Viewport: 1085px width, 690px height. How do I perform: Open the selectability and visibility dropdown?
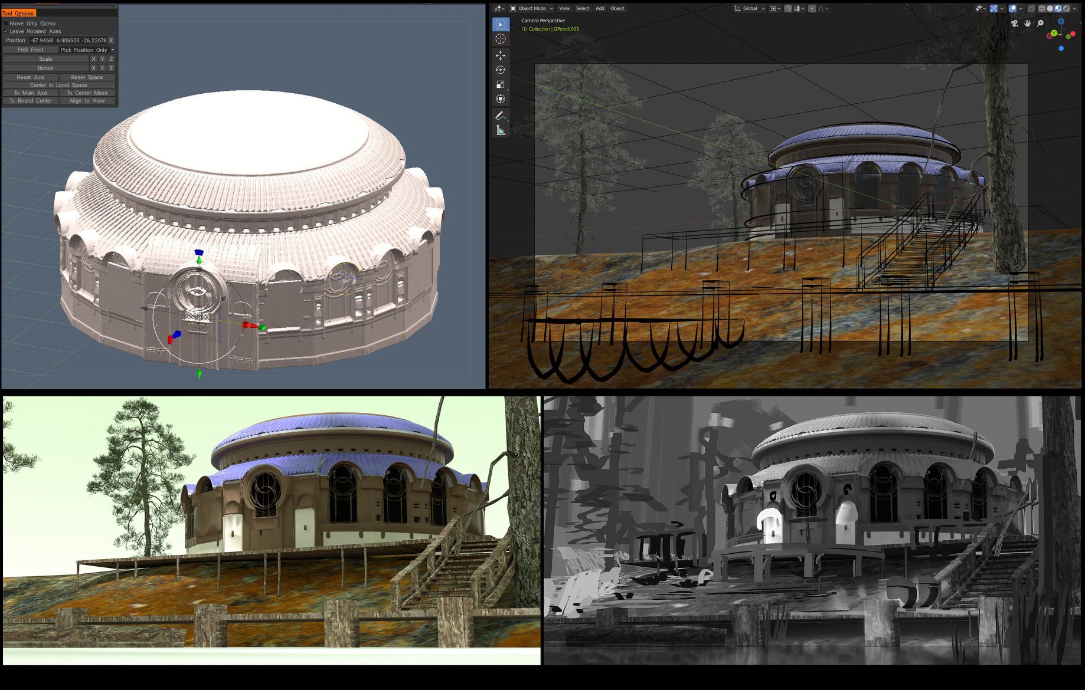[981, 8]
